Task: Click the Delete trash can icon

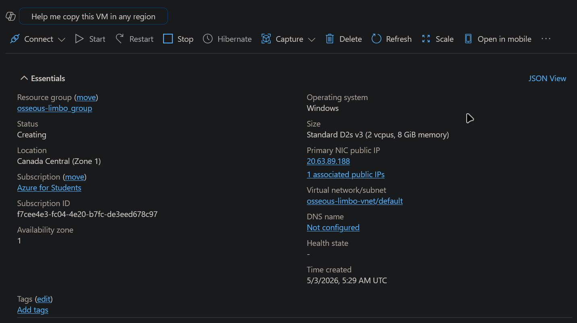Action: coord(330,39)
